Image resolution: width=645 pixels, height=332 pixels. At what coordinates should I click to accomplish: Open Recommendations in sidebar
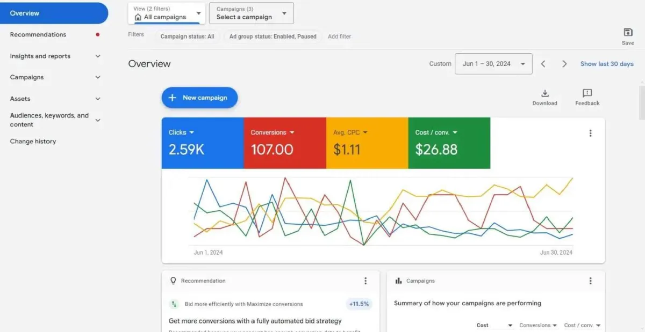tap(38, 35)
